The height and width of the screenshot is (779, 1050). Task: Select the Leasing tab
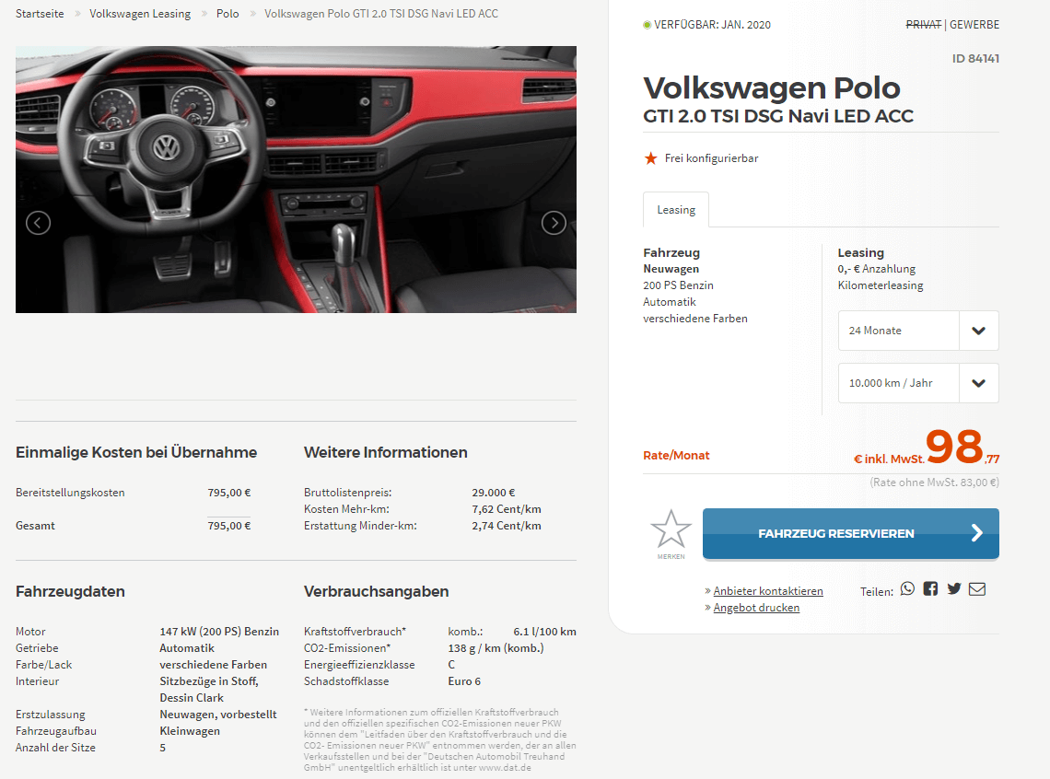point(676,210)
